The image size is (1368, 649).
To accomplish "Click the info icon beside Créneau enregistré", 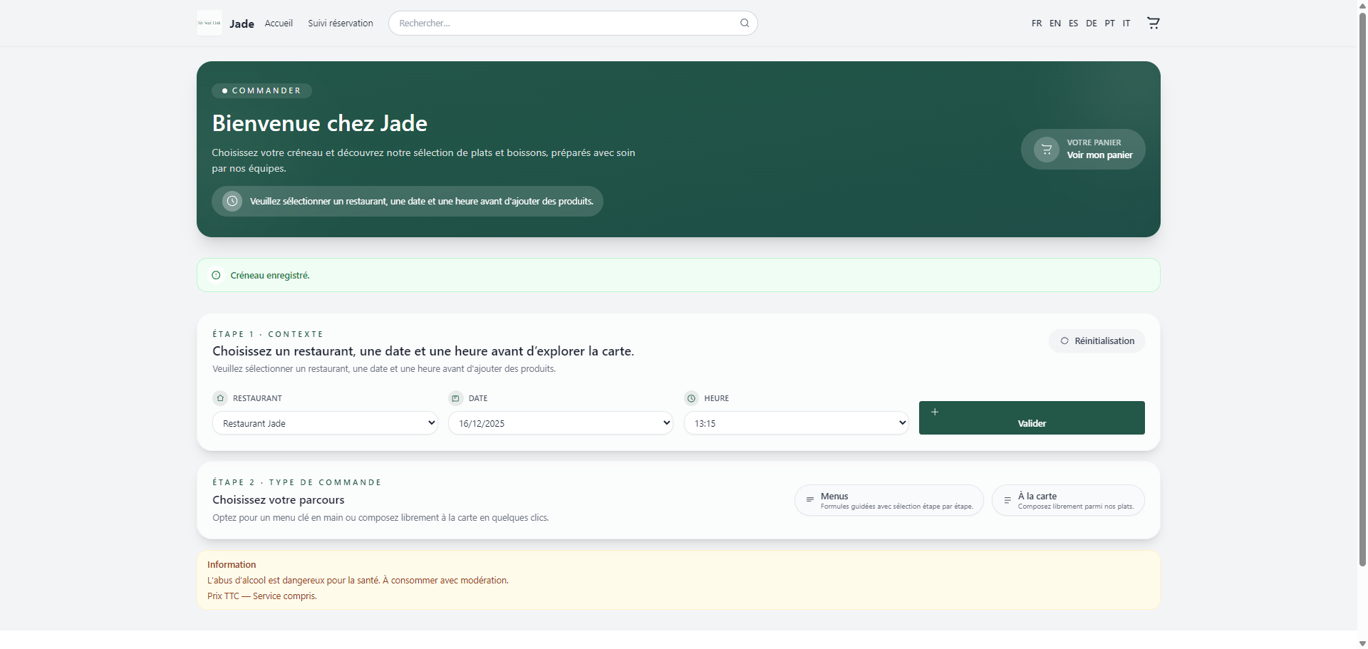I will [x=216, y=275].
